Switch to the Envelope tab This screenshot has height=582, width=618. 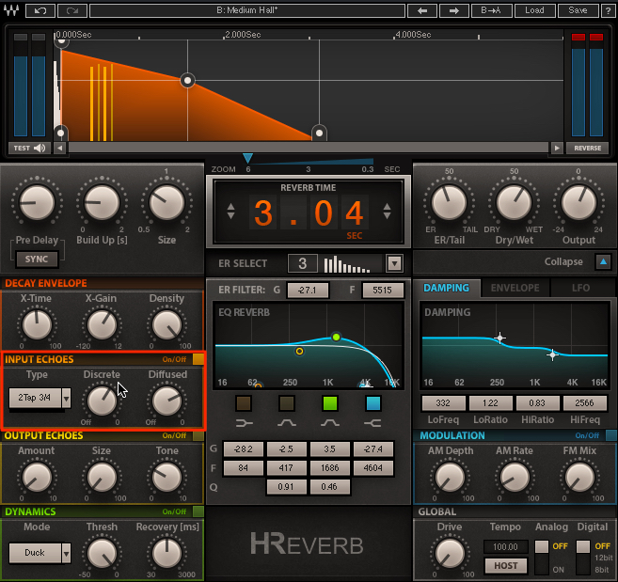515,288
